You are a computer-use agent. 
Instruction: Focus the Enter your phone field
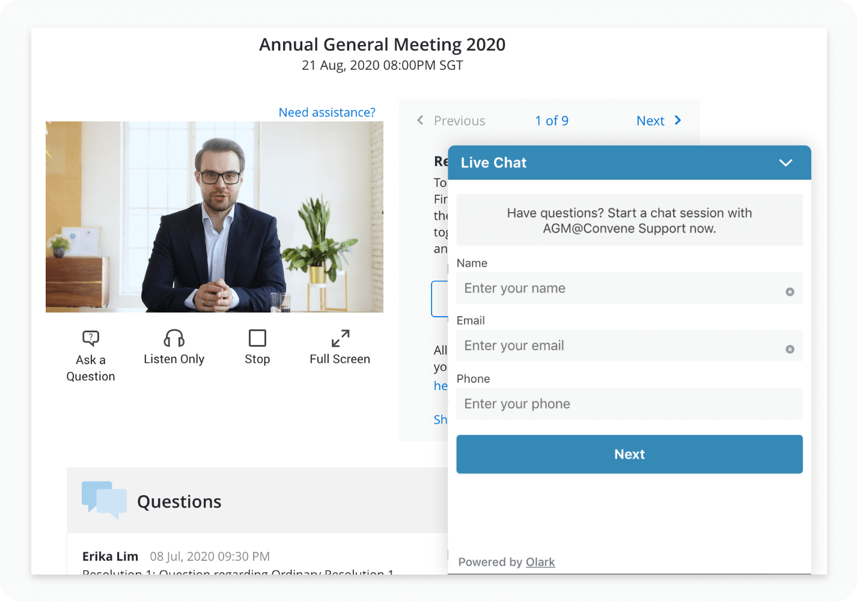[x=629, y=404]
